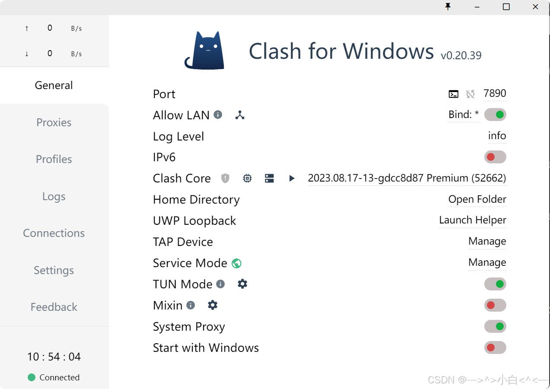
Task: Open the Connections page
Action: point(54,233)
